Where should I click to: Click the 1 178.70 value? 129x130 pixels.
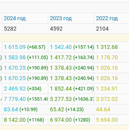(107, 58)
